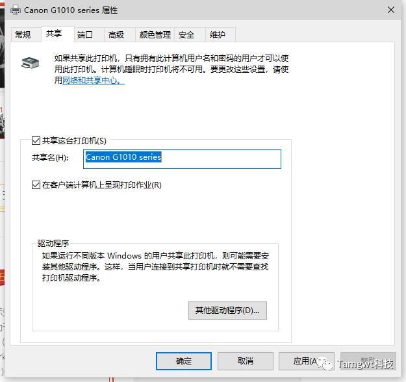406x382 pixels.
Task: Open the 端口 tab
Action: tap(89, 34)
